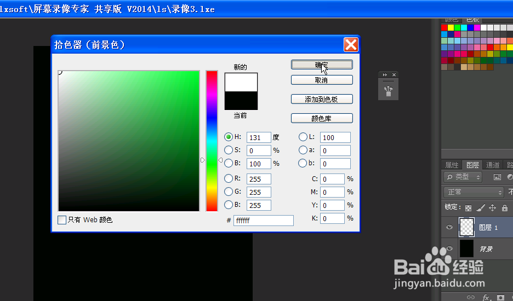Hide 图层 1 using its eye icon
The width and height of the screenshot is (513, 301).
[x=449, y=227]
